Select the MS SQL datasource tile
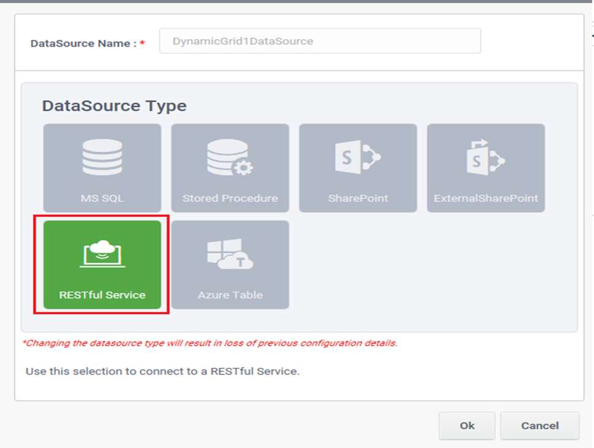Screen dimensions: 594x448 pos(102,168)
